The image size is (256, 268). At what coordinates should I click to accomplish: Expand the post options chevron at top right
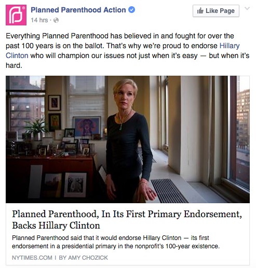click(x=247, y=8)
